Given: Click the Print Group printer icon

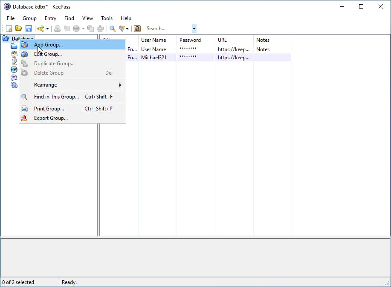Looking at the screenshot, I should click(24, 109).
